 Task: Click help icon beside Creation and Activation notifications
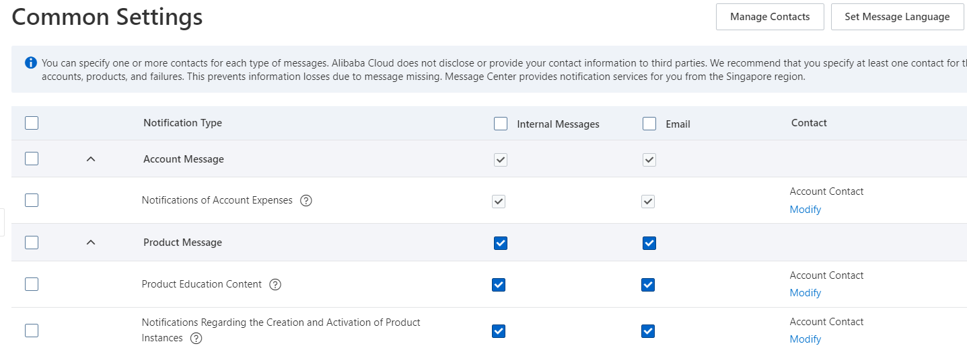196,339
